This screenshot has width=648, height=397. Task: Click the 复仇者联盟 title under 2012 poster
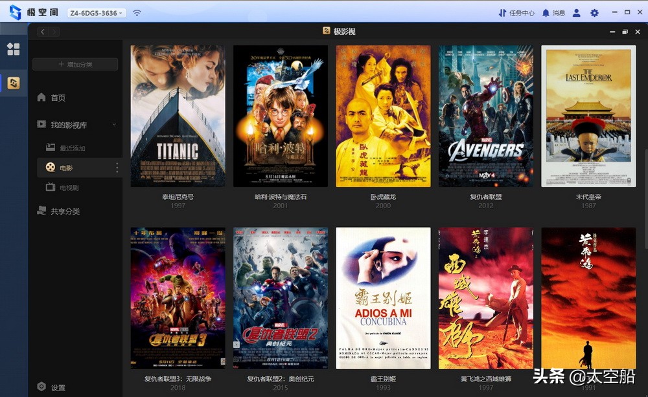coord(485,197)
